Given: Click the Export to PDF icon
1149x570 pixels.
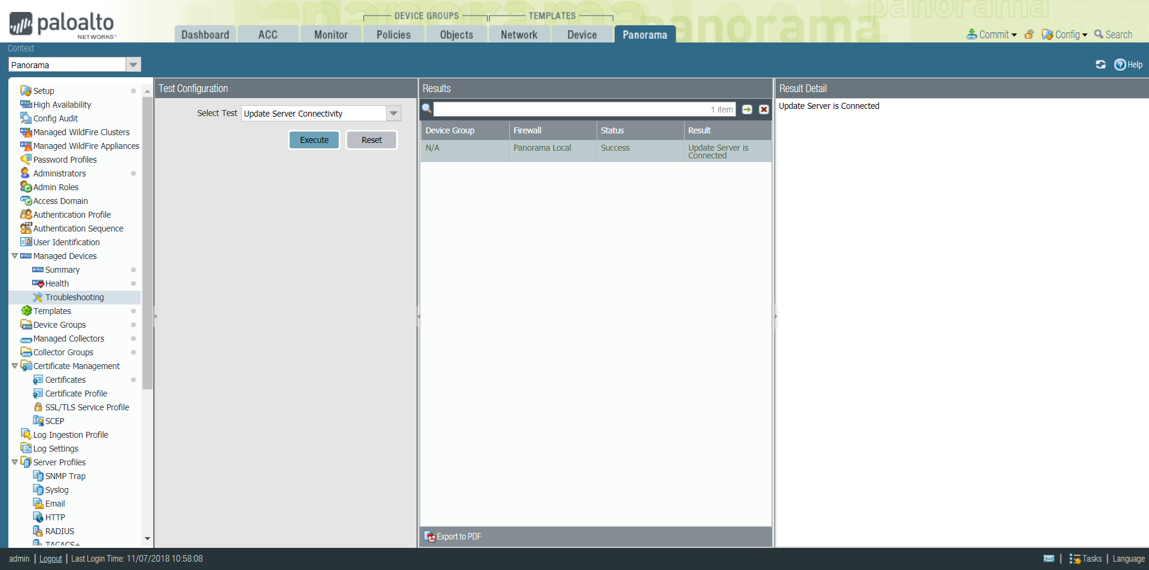Looking at the screenshot, I should (x=429, y=537).
